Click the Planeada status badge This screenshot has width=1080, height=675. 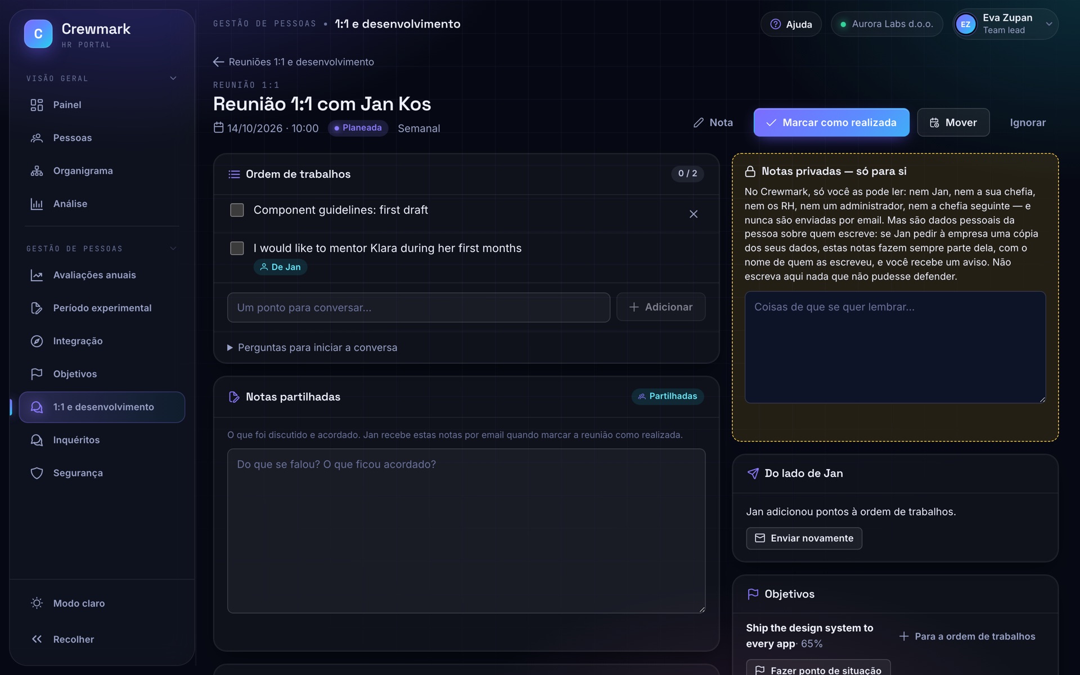coord(358,128)
